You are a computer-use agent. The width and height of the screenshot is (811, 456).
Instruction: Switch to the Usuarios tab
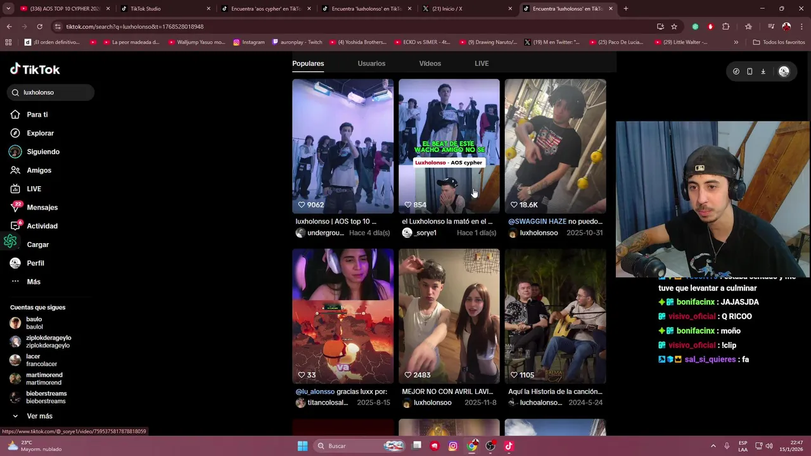coord(371,63)
